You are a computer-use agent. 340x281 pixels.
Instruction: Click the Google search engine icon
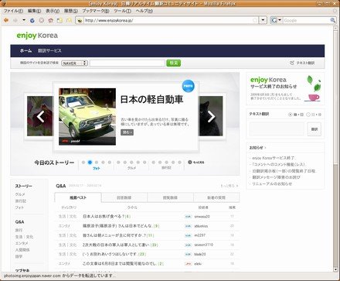pos(274,20)
